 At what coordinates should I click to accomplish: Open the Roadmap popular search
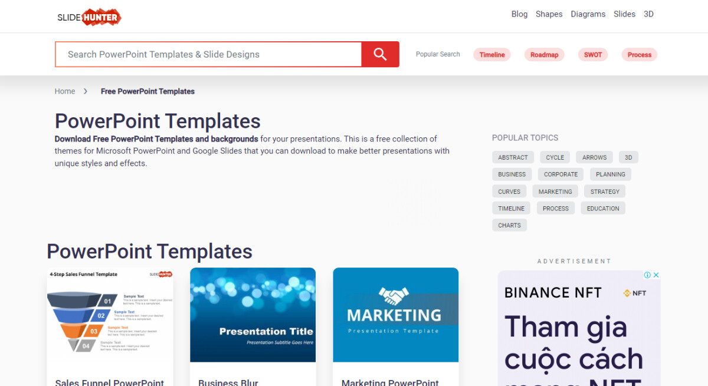coord(544,54)
